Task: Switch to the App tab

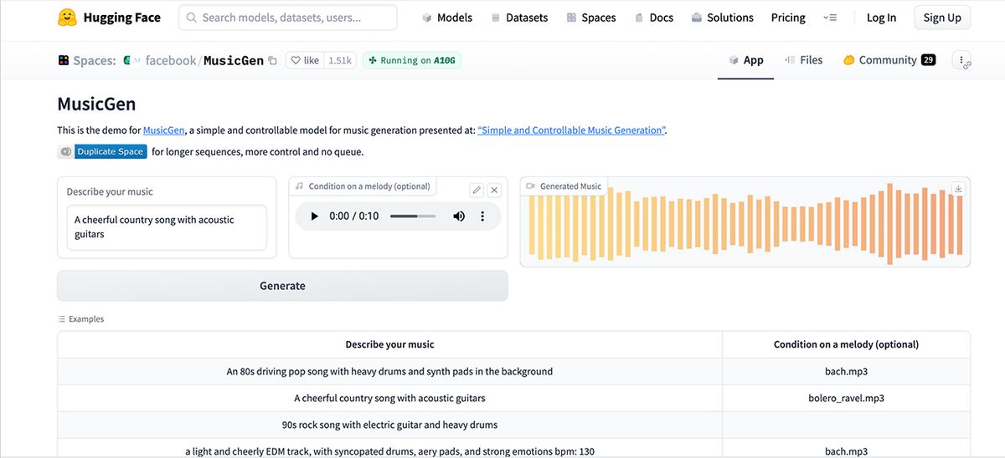Action: point(746,60)
